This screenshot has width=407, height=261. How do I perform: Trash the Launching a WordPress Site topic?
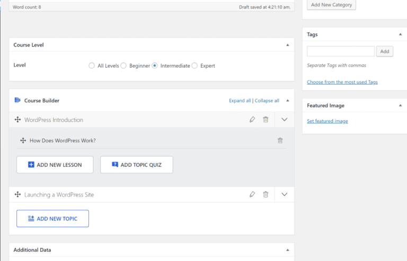click(266, 194)
